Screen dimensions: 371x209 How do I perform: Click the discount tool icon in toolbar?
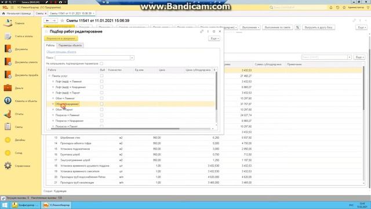pyautogui.click(x=297, y=27)
